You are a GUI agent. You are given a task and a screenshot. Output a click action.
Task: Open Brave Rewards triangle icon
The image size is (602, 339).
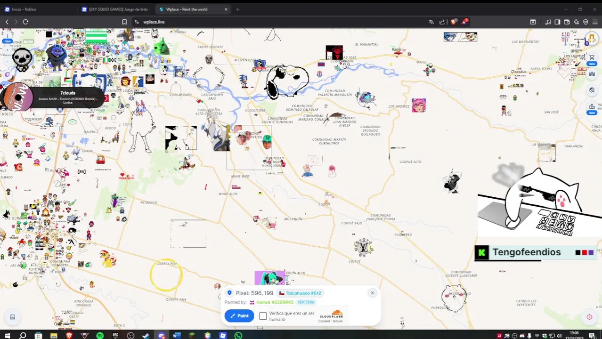[465, 22]
